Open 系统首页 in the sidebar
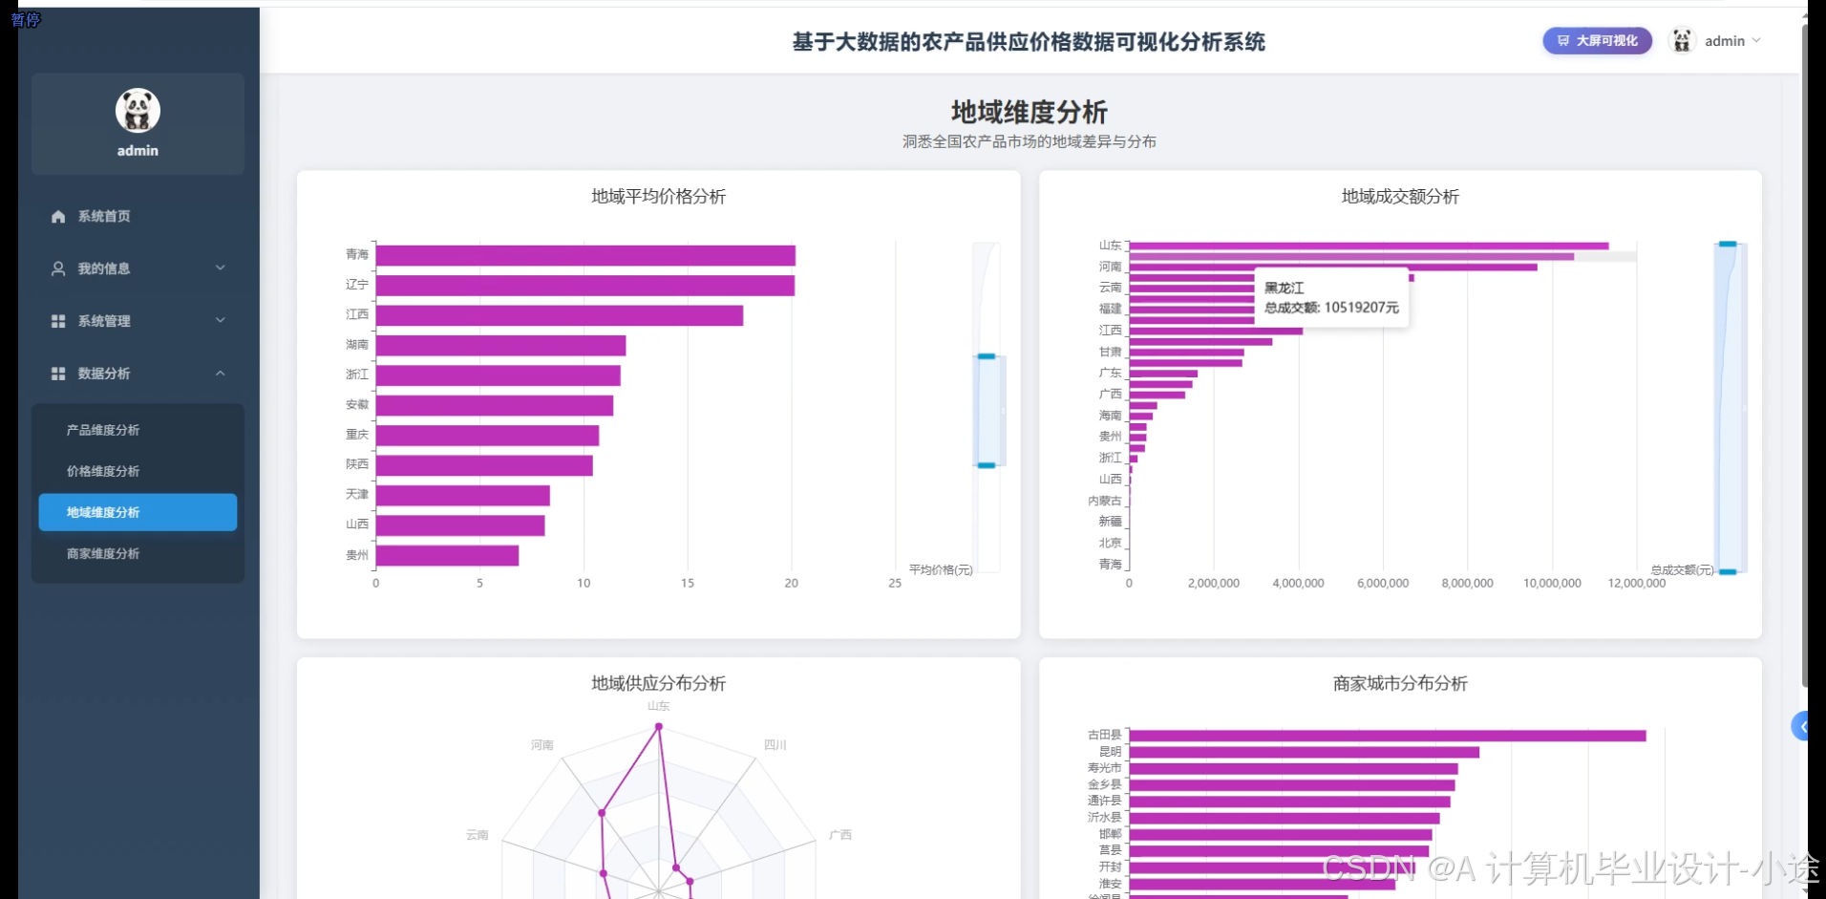 coord(138,217)
